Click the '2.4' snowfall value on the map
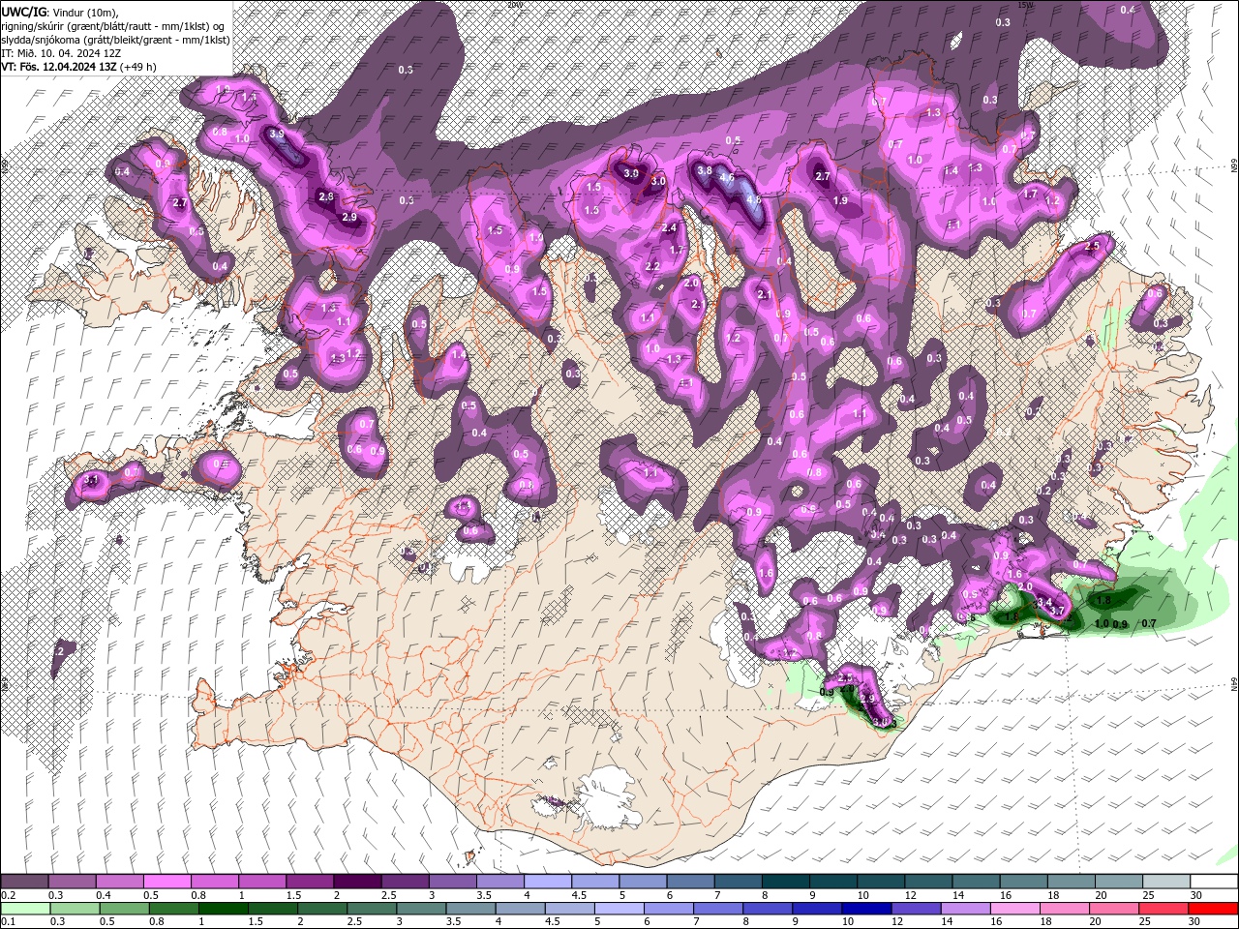The height and width of the screenshot is (929, 1239). point(670,227)
